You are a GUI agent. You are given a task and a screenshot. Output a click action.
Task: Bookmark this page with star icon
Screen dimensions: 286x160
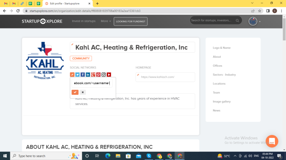pyautogui.click(x=260, y=11)
